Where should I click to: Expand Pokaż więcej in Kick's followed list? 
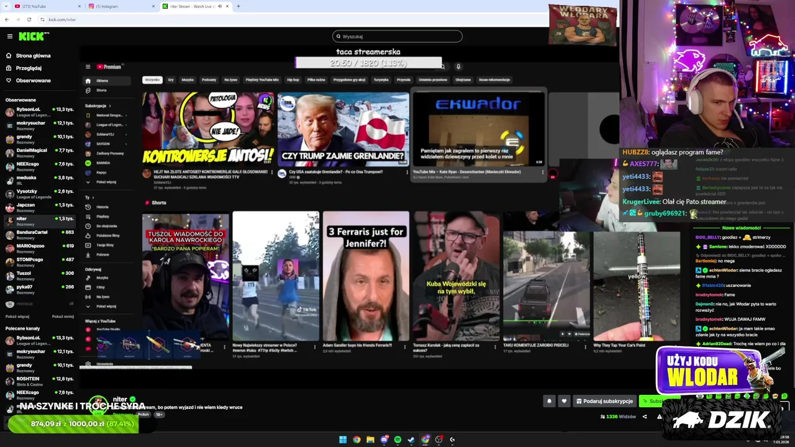(17, 316)
